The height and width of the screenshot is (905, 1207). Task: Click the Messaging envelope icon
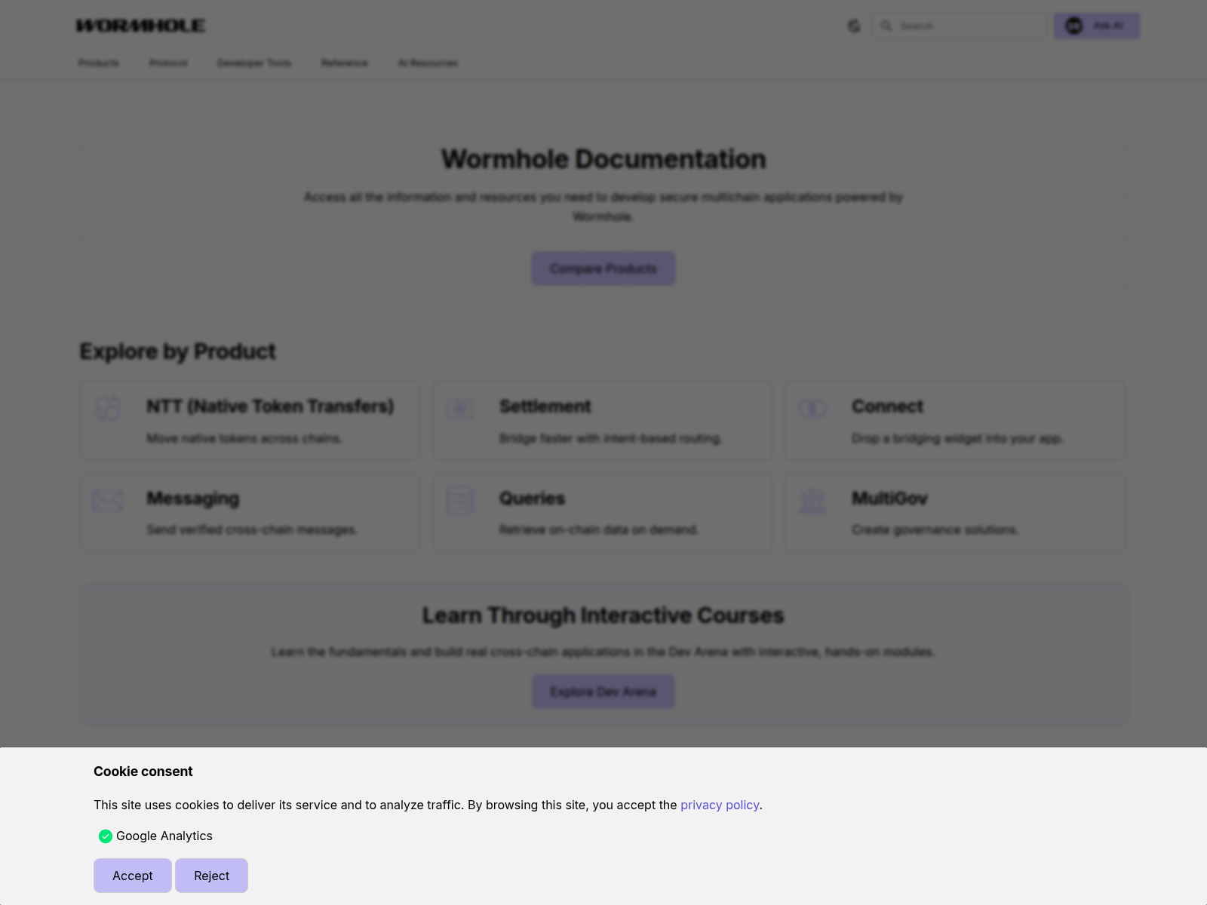(x=108, y=501)
